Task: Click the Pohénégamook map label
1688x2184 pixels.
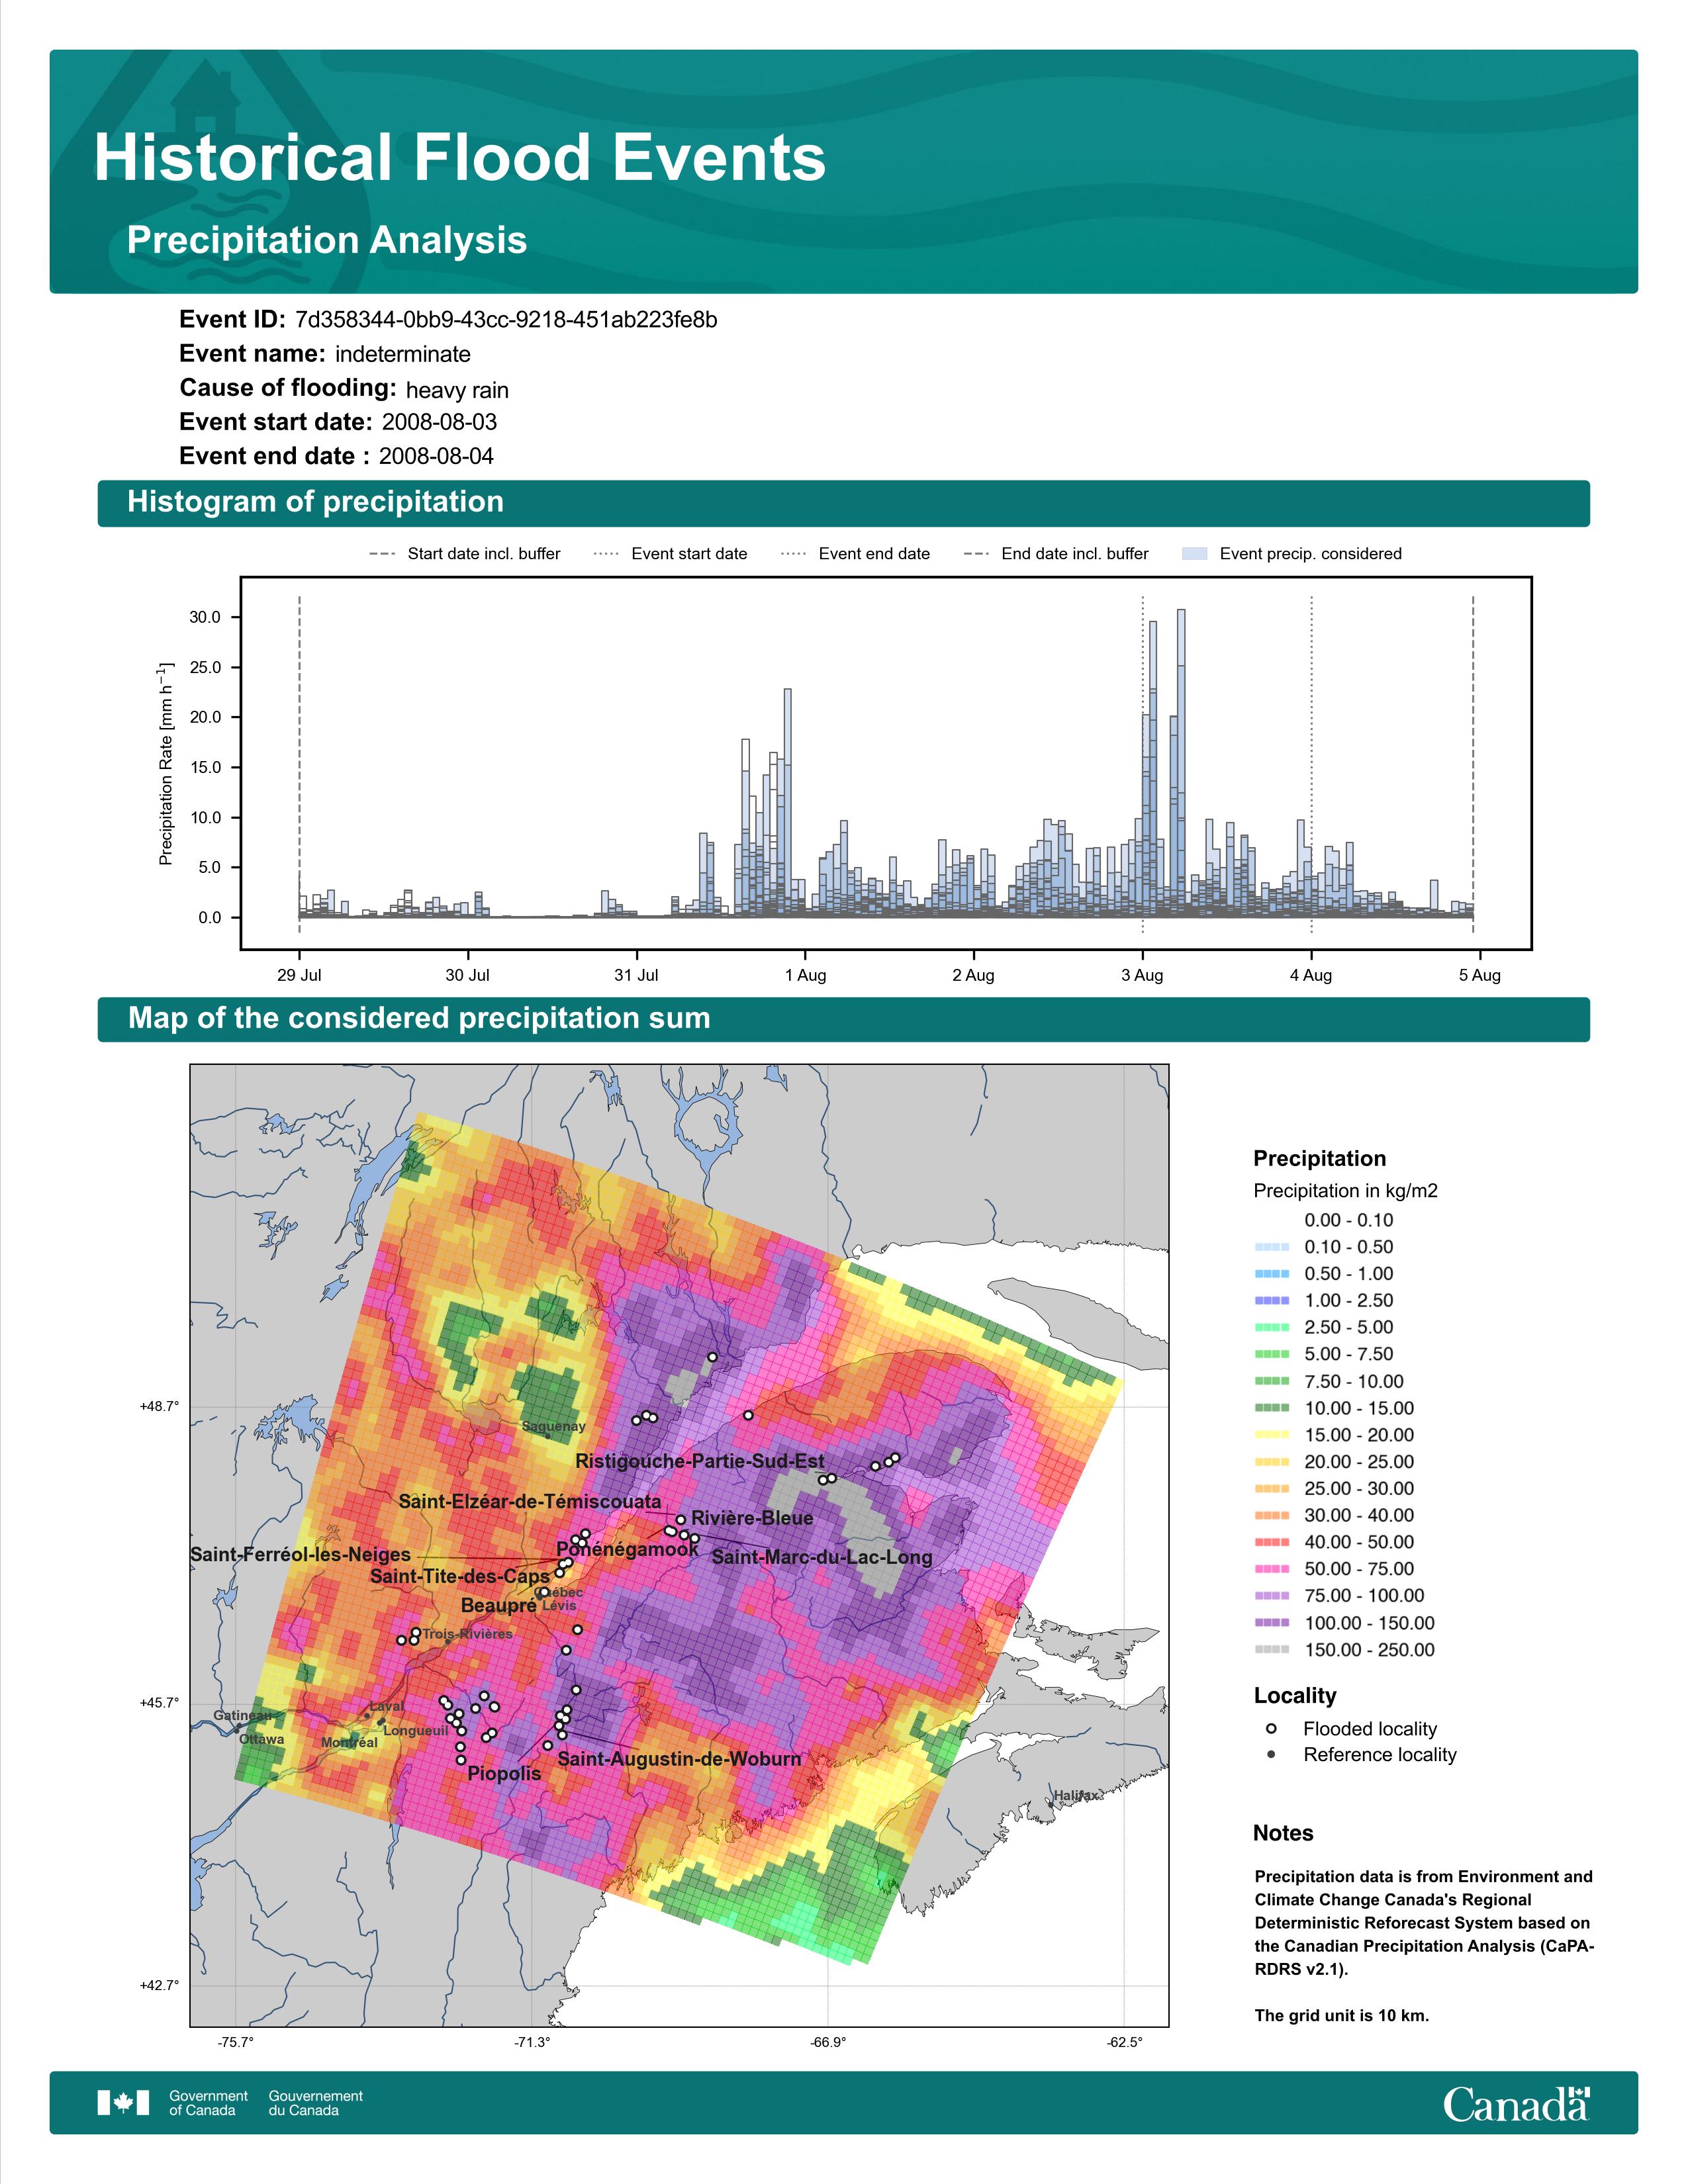Action: pos(628,1549)
